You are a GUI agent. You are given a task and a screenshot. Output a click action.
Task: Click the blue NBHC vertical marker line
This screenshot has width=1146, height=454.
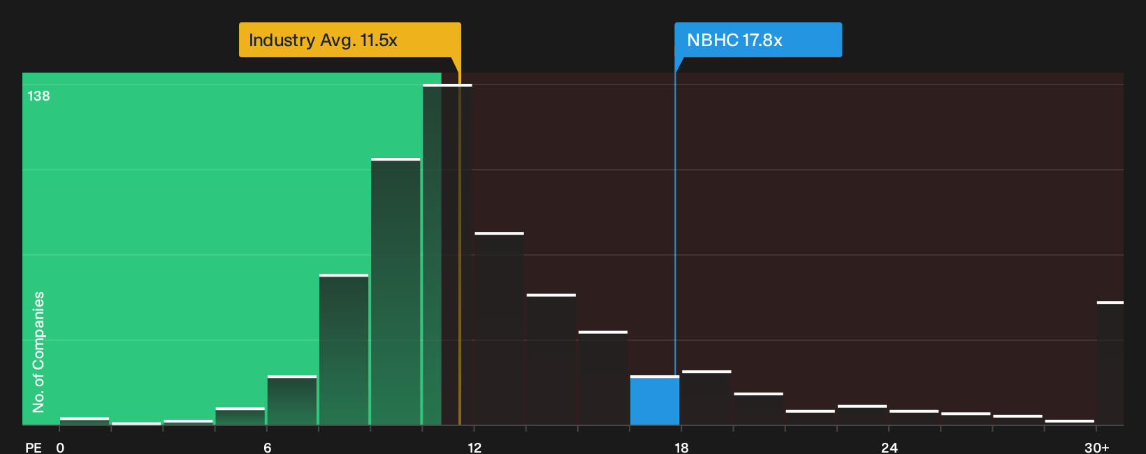point(675,224)
